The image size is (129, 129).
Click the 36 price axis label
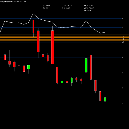(x=123, y=18)
